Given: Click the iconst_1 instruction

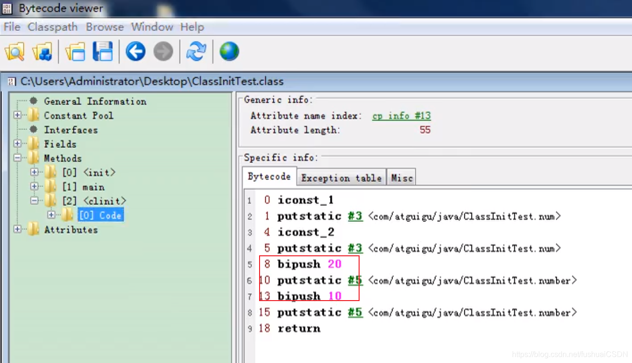Looking at the screenshot, I should point(306,200).
